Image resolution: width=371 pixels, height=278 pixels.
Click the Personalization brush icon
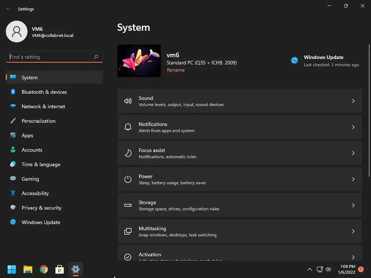13,121
